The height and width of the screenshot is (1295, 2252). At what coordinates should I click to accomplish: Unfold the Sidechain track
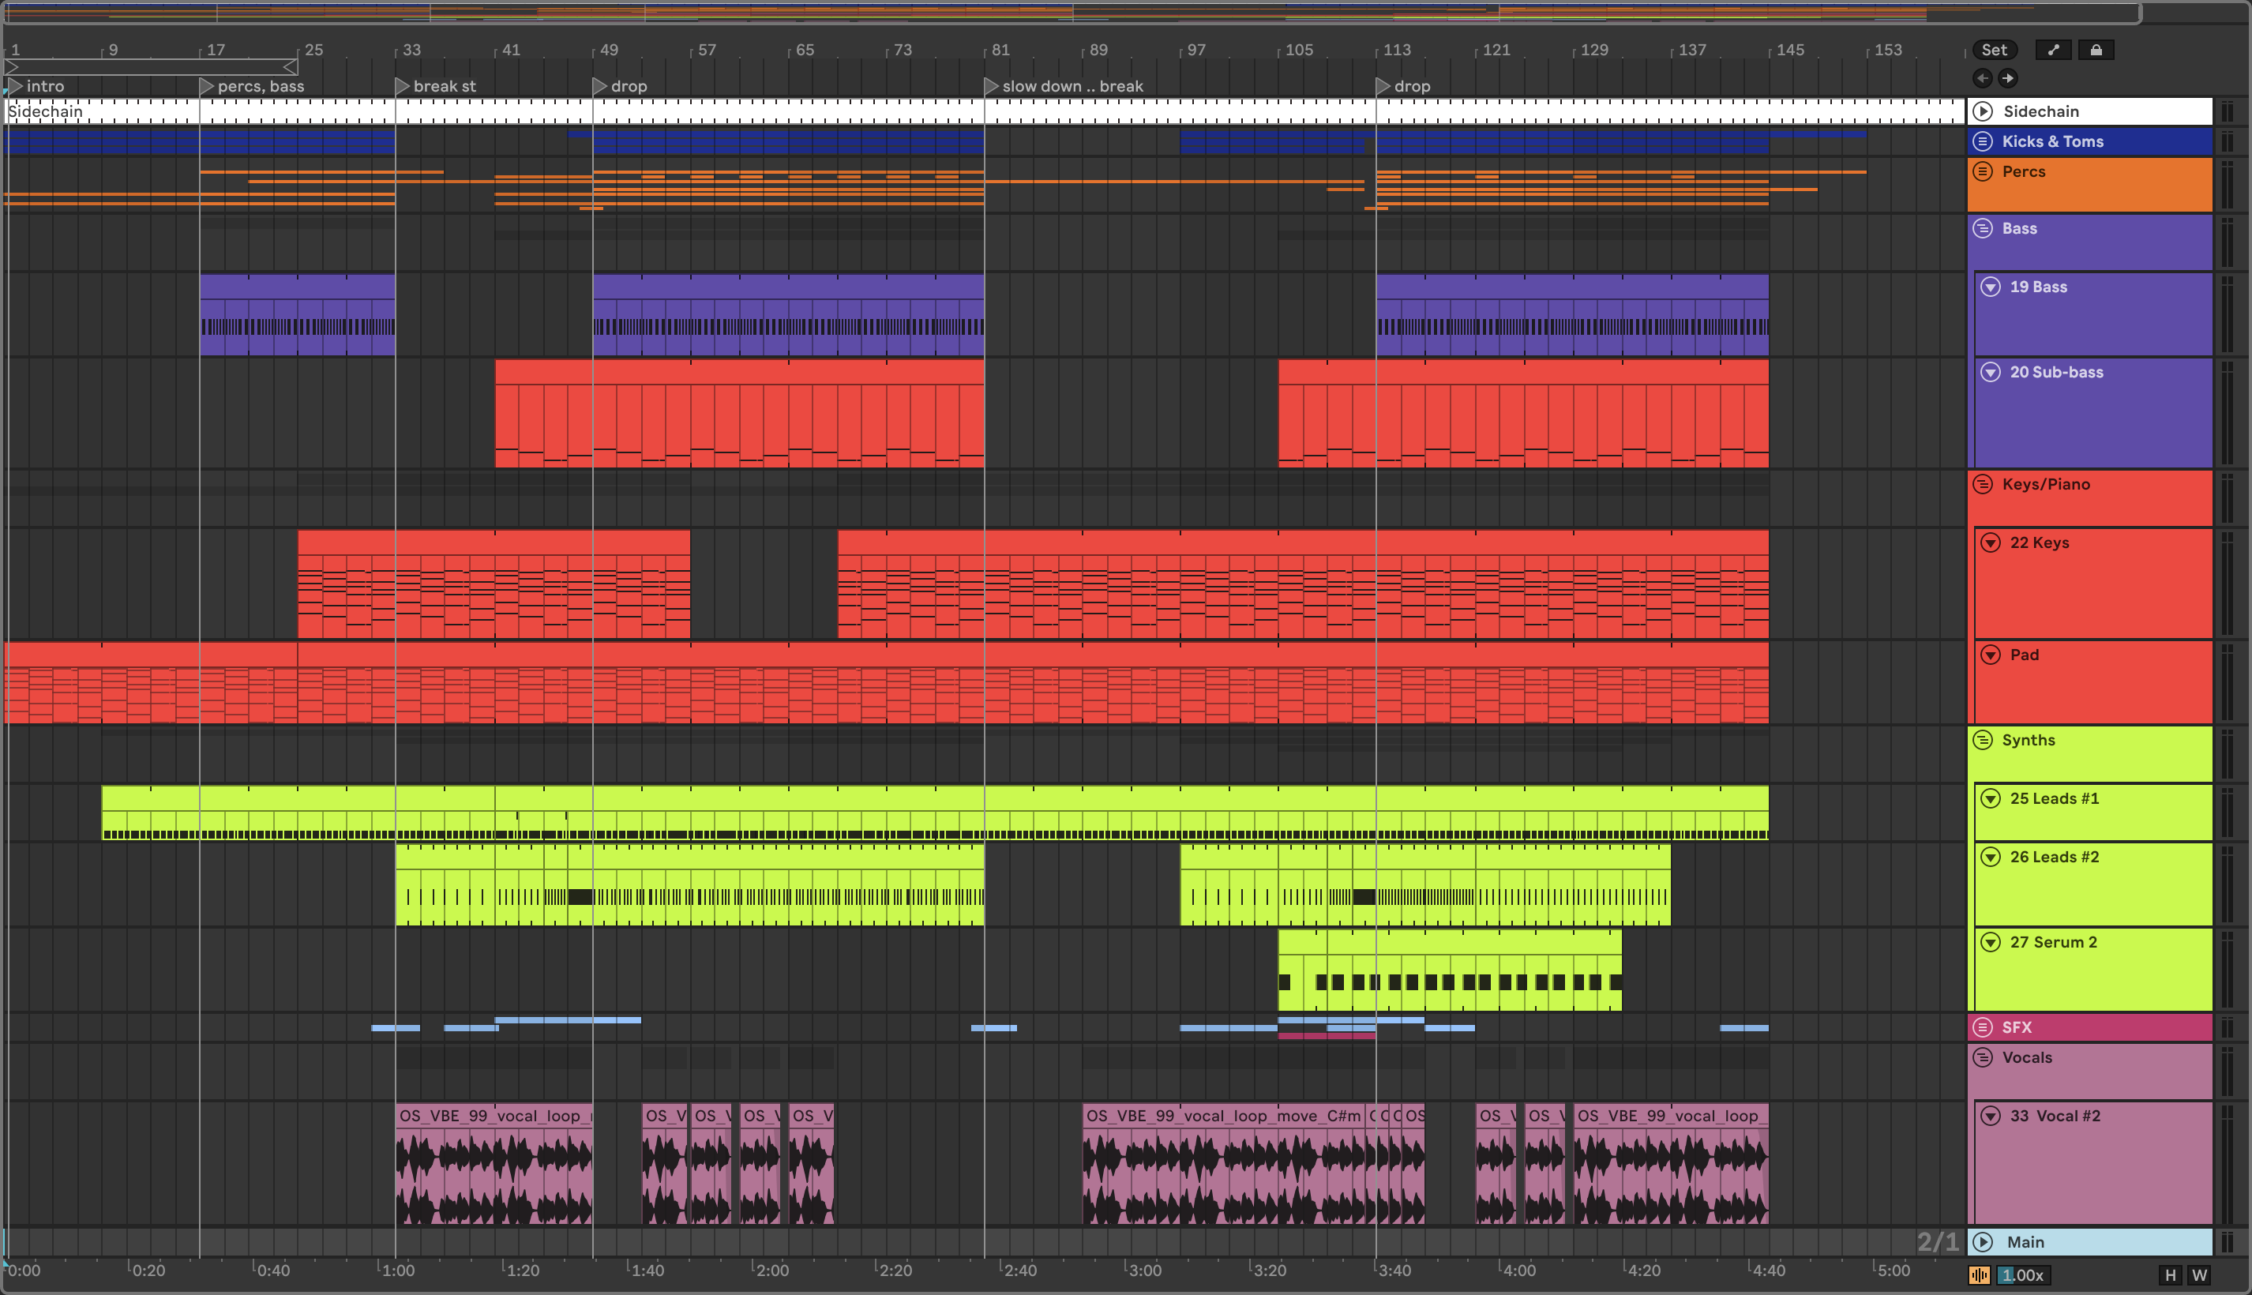coord(1983,111)
